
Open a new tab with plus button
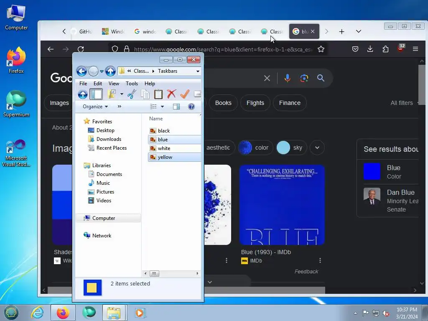(x=341, y=32)
